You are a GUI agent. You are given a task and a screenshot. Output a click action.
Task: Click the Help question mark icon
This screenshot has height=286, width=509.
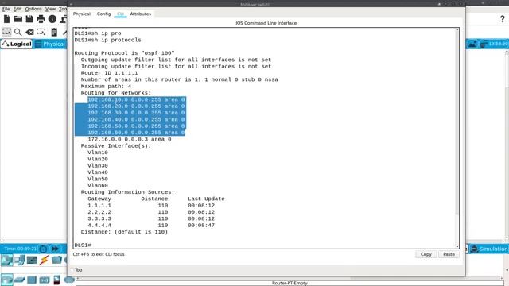502,19
